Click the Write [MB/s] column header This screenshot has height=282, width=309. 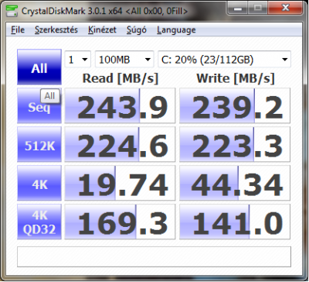coord(236,78)
